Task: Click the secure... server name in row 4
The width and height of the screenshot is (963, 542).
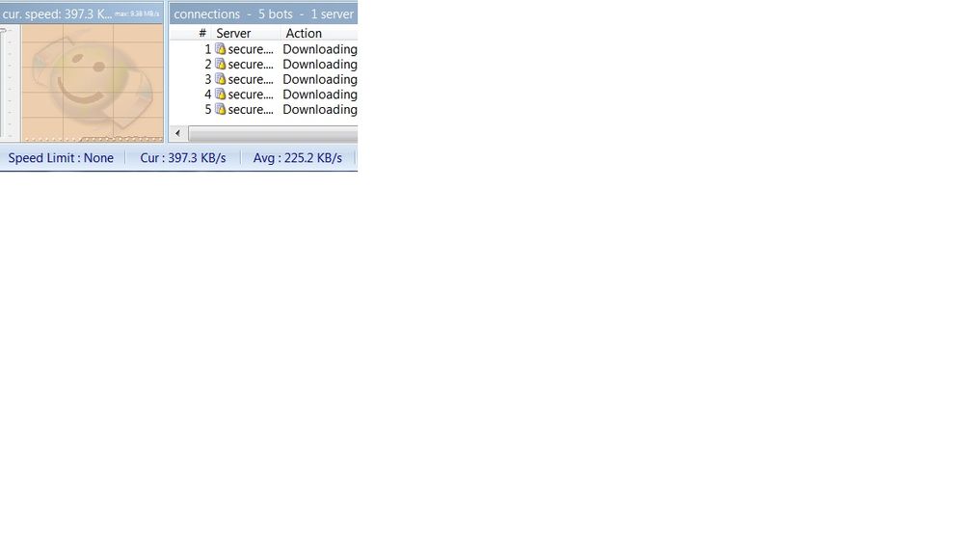Action: (x=251, y=95)
